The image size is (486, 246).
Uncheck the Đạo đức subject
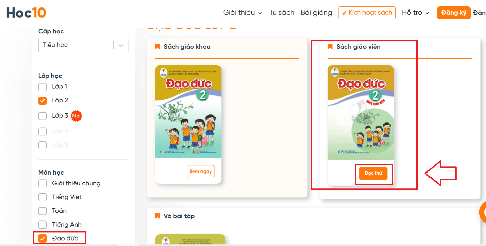click(43, 239)
